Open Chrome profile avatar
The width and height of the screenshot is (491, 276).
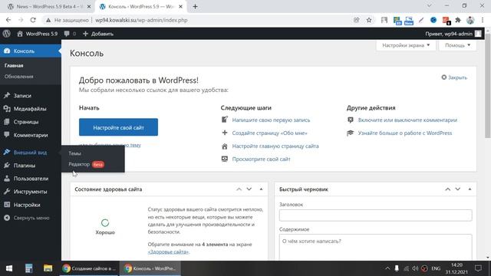[470, 20]
